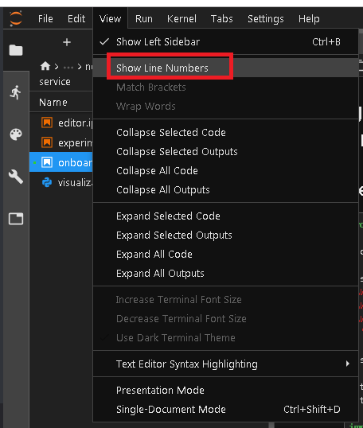
Task: Open the commands palette icon
Action: coord(16,134)
